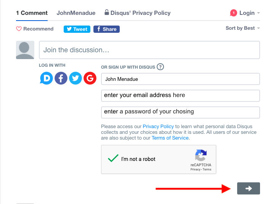Screen dimensions: 273x204
Task: Log in with Twitter icon
Action: click(x=75, y=79)
